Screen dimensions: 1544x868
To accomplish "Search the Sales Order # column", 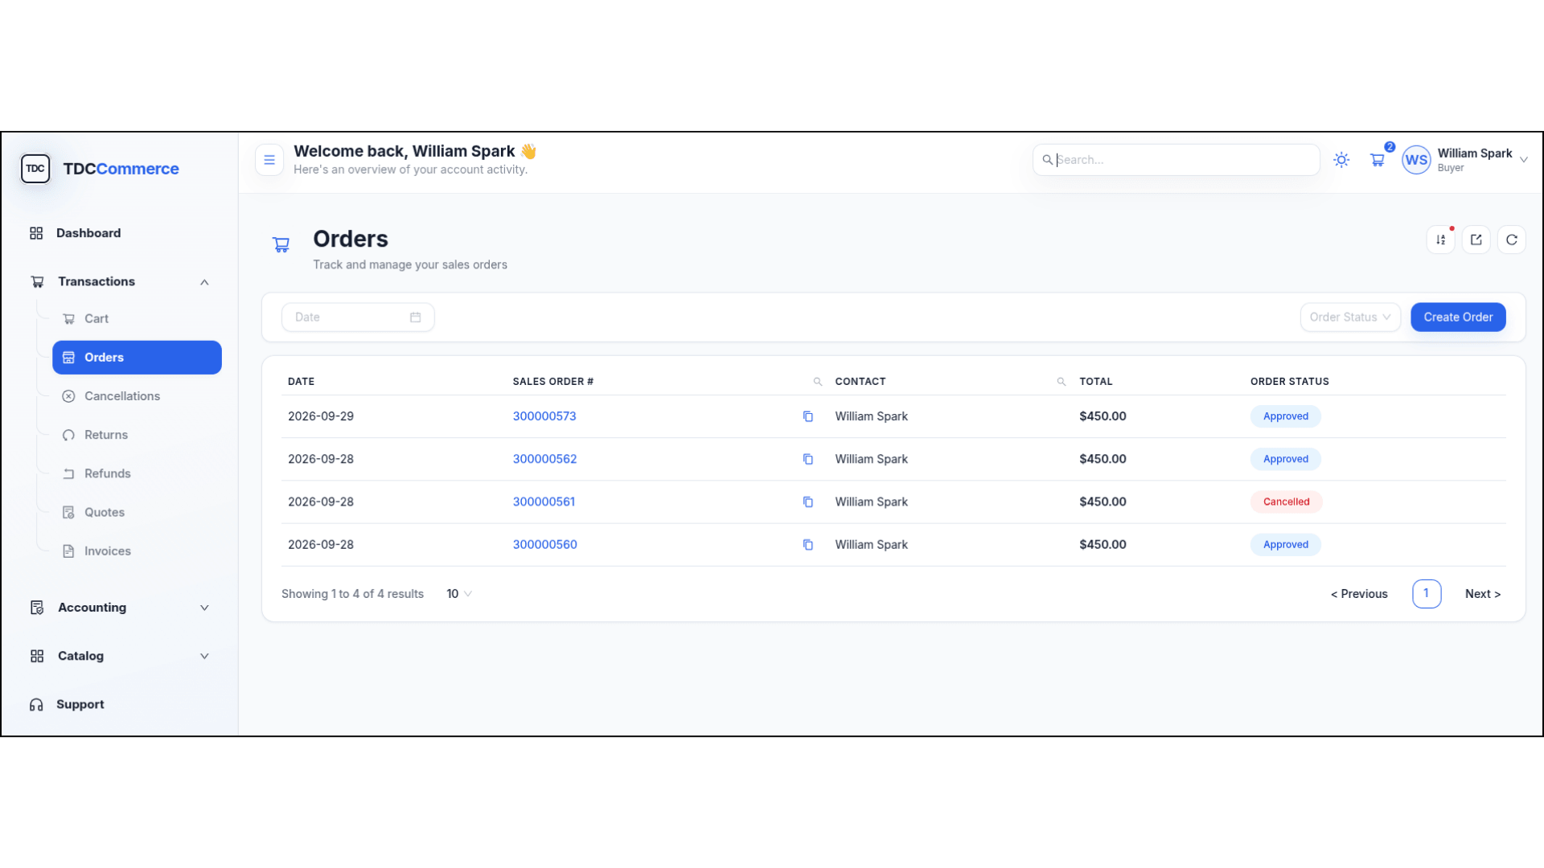I will (818, 382).
